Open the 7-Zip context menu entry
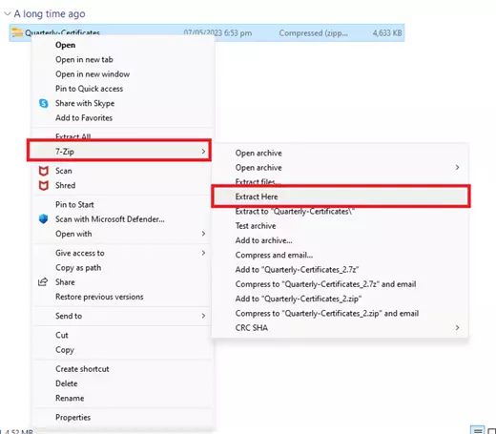496x434 pixels. point(119,151)
